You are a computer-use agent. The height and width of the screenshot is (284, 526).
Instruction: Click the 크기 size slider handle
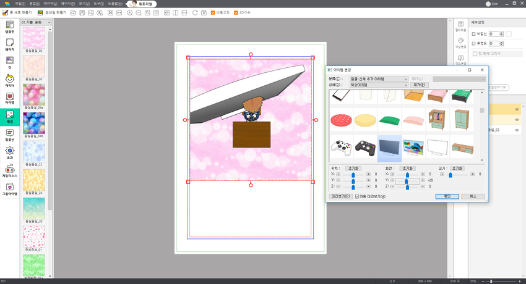(x=451, y=175)
